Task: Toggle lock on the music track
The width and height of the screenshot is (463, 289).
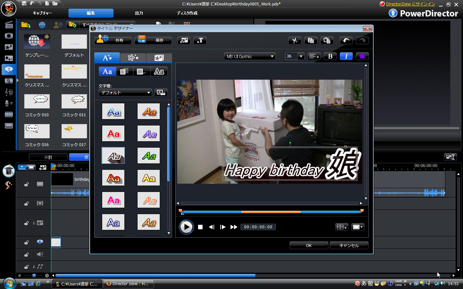Action: pyautogui.click(x=27, y=267)
